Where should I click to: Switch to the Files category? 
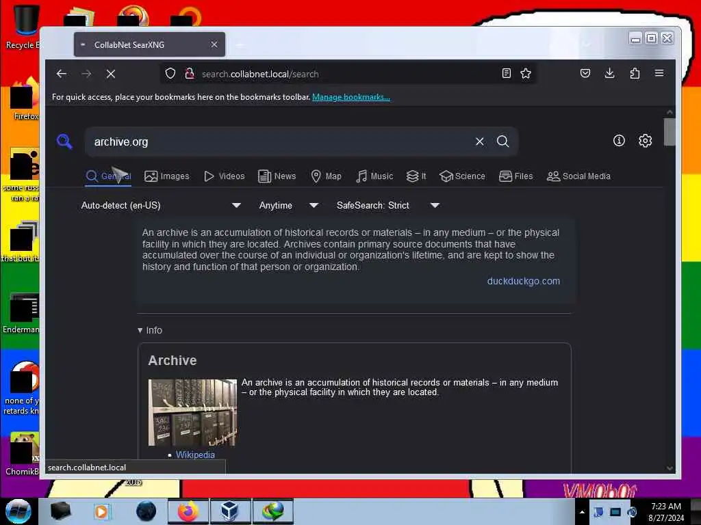coord(515,176)
